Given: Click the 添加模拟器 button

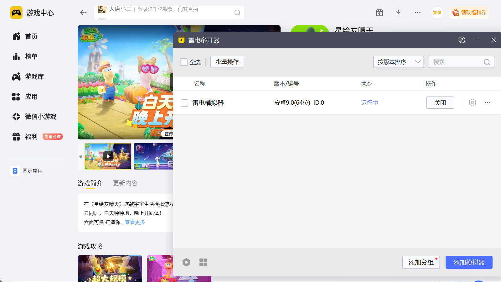Looking at the screenshot, I should [469, 262].
